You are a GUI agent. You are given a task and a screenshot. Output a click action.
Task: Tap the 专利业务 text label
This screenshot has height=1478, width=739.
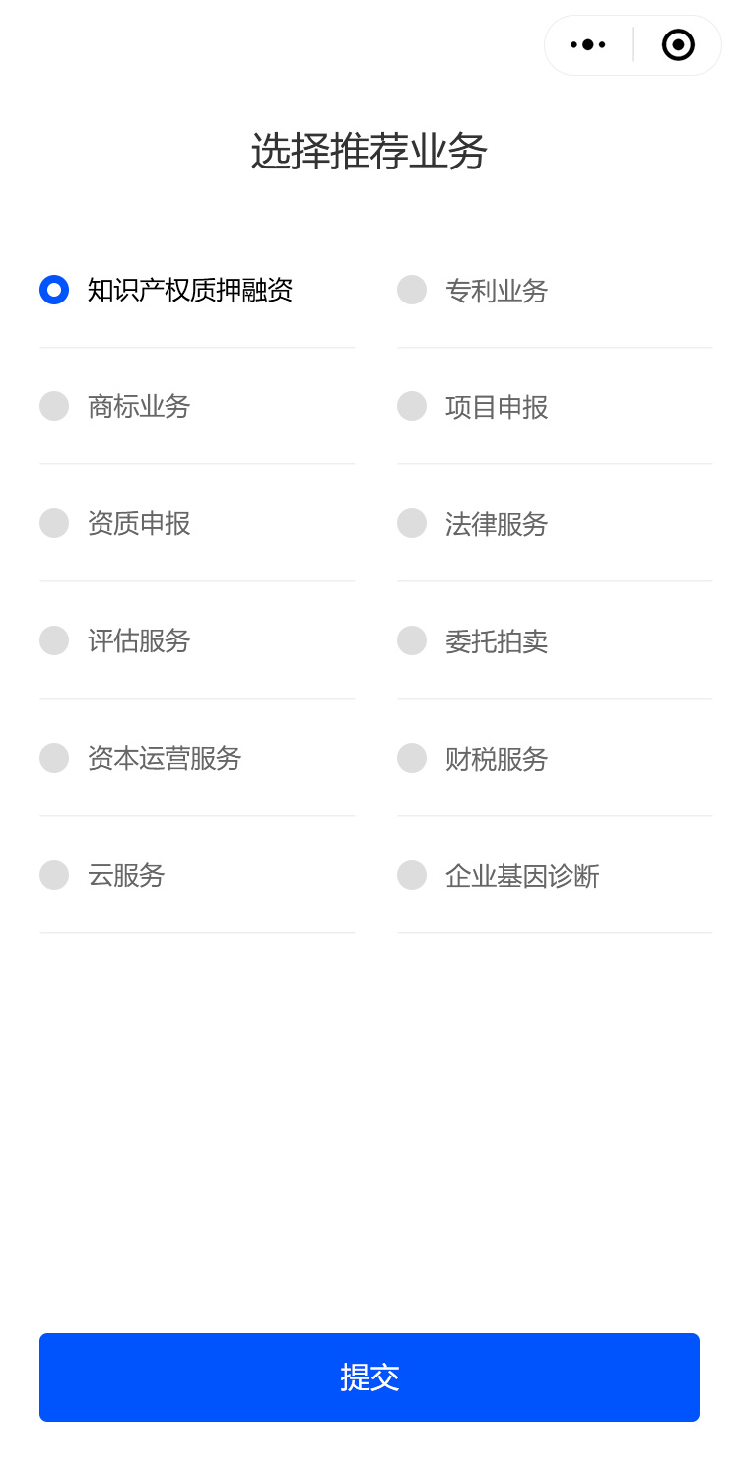[x=497, y=291]
